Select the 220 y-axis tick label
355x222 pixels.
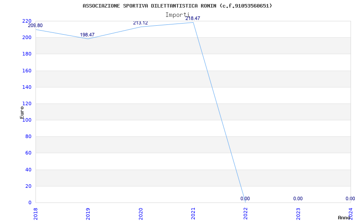tap(27, 21)
